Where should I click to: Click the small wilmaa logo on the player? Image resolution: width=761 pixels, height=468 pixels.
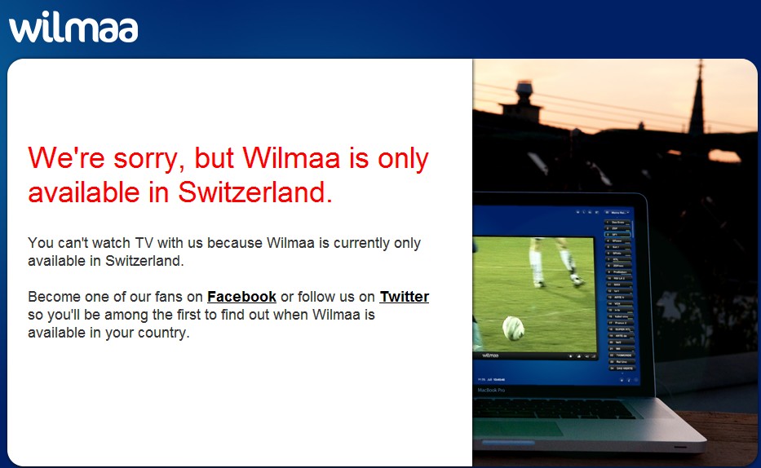click(490, 355)
